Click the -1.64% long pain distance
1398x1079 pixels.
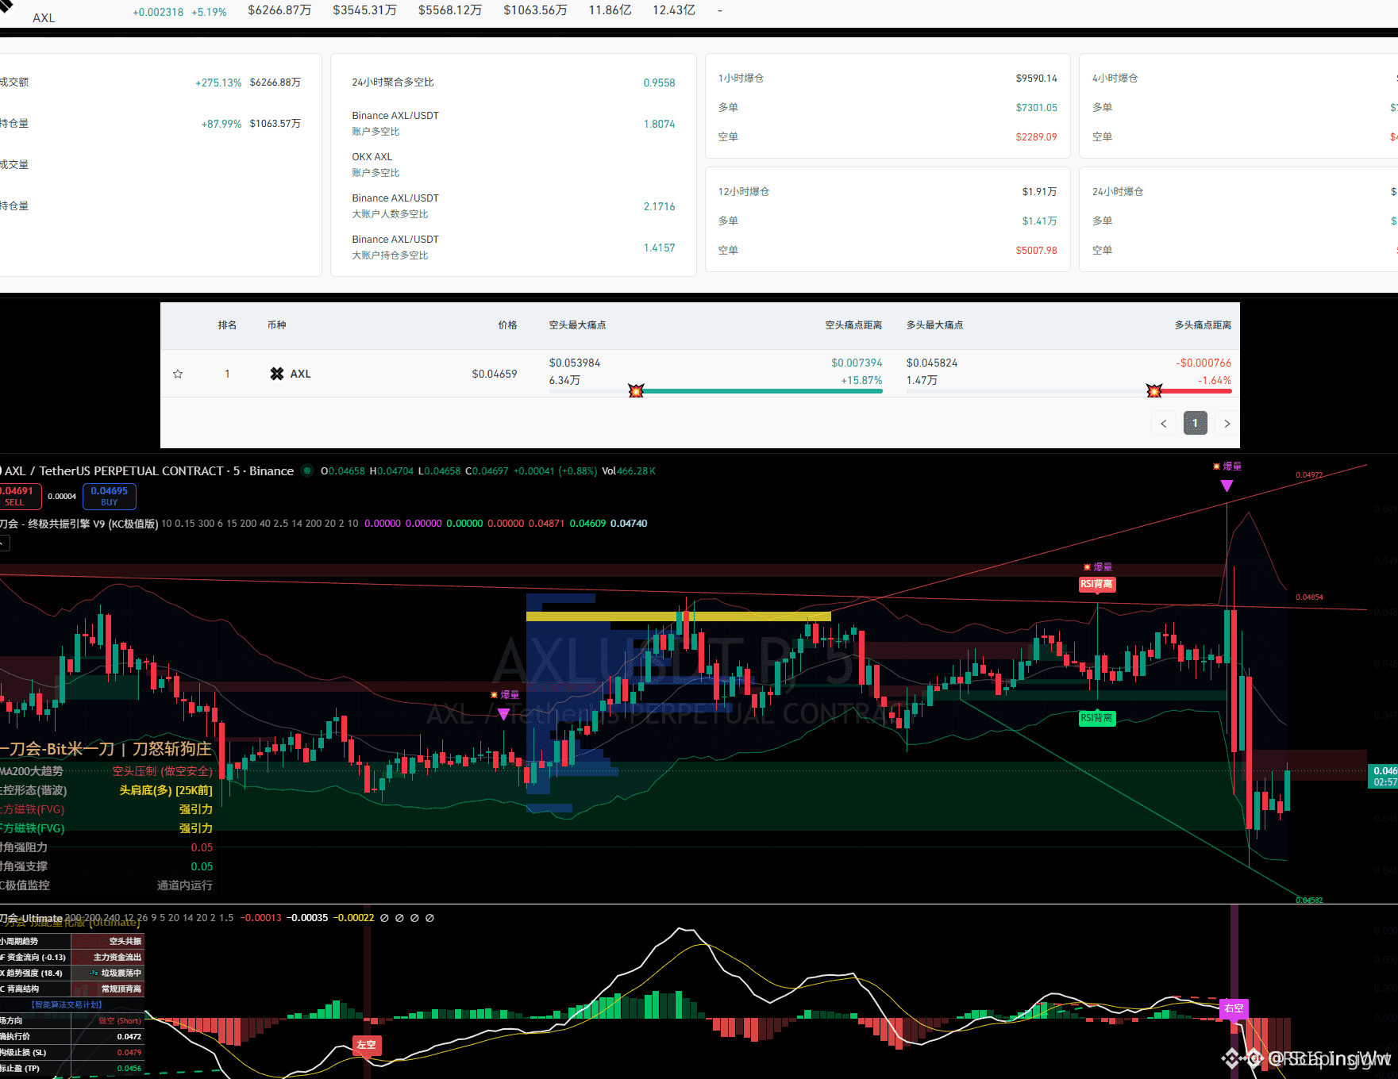coord(1215,380)
